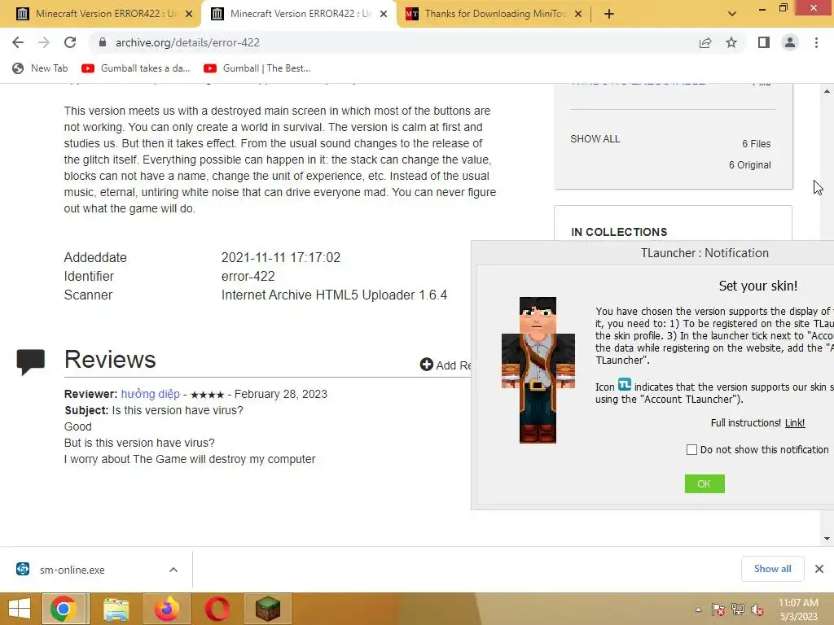The height and width of the screenshot is (625, 834).
Task: View site information via the padlock icon
Action: (103, 42)
